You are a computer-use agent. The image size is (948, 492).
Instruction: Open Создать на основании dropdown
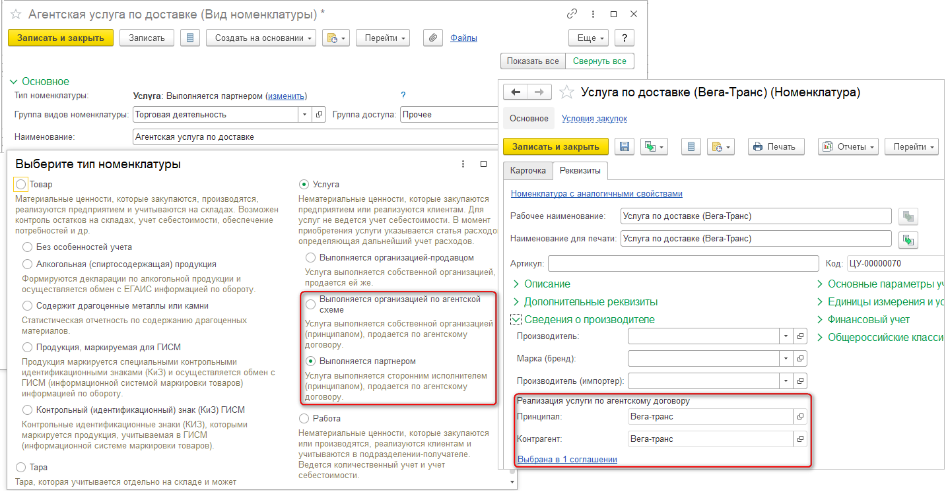pos(261,38)
